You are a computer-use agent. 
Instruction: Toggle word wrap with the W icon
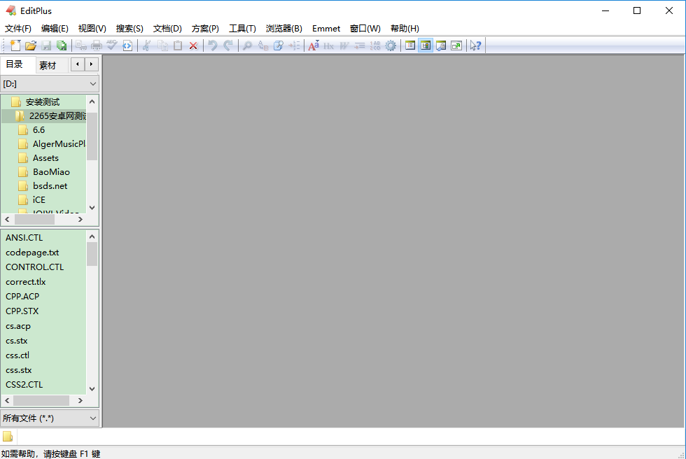click(343, 45)
